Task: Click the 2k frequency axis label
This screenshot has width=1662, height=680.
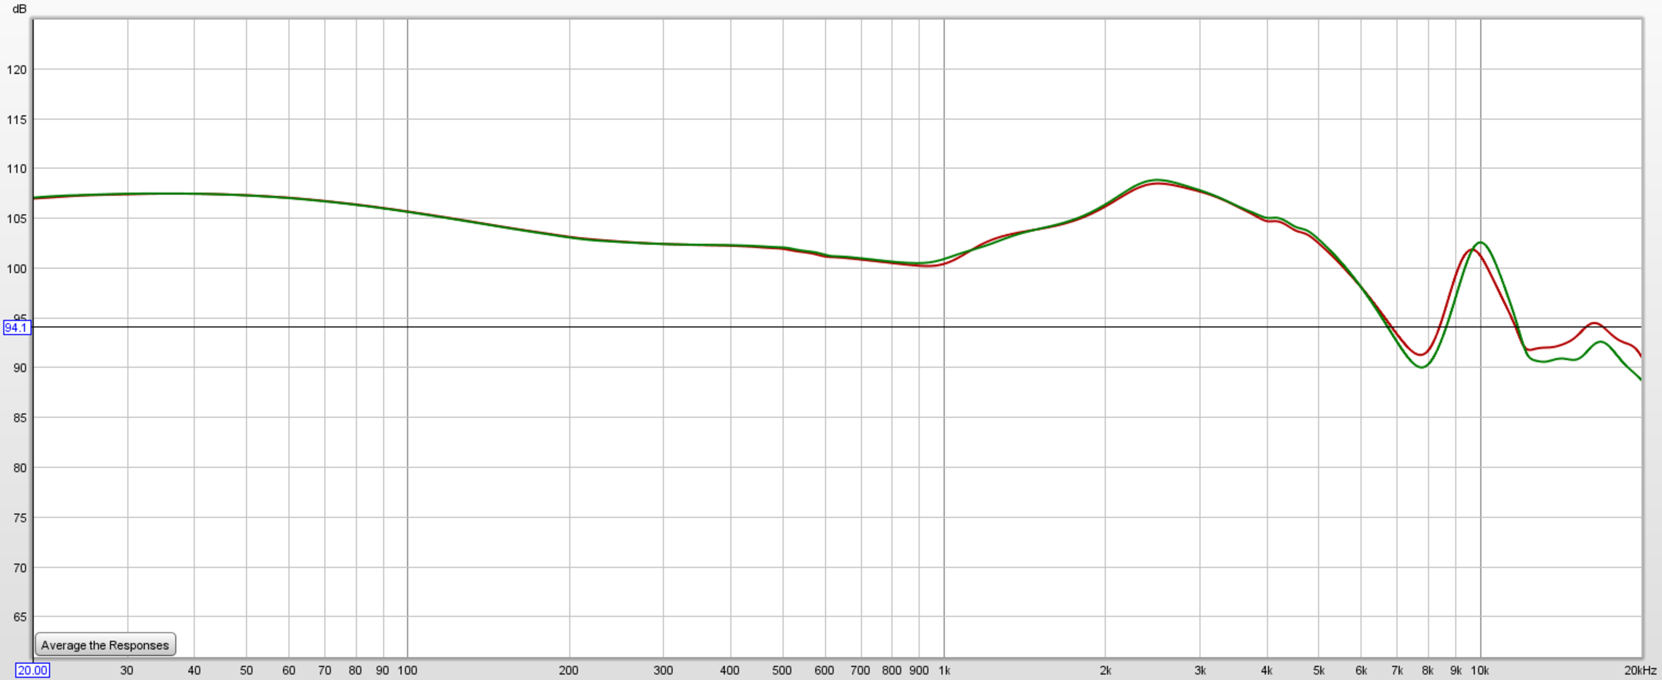Action: click(1105, 670)
